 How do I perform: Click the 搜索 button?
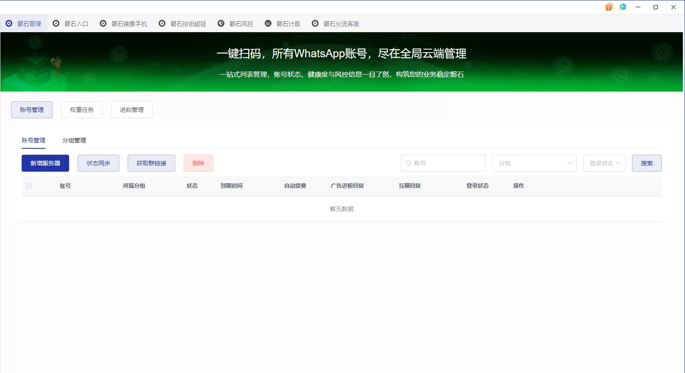(x=647, y=163)
